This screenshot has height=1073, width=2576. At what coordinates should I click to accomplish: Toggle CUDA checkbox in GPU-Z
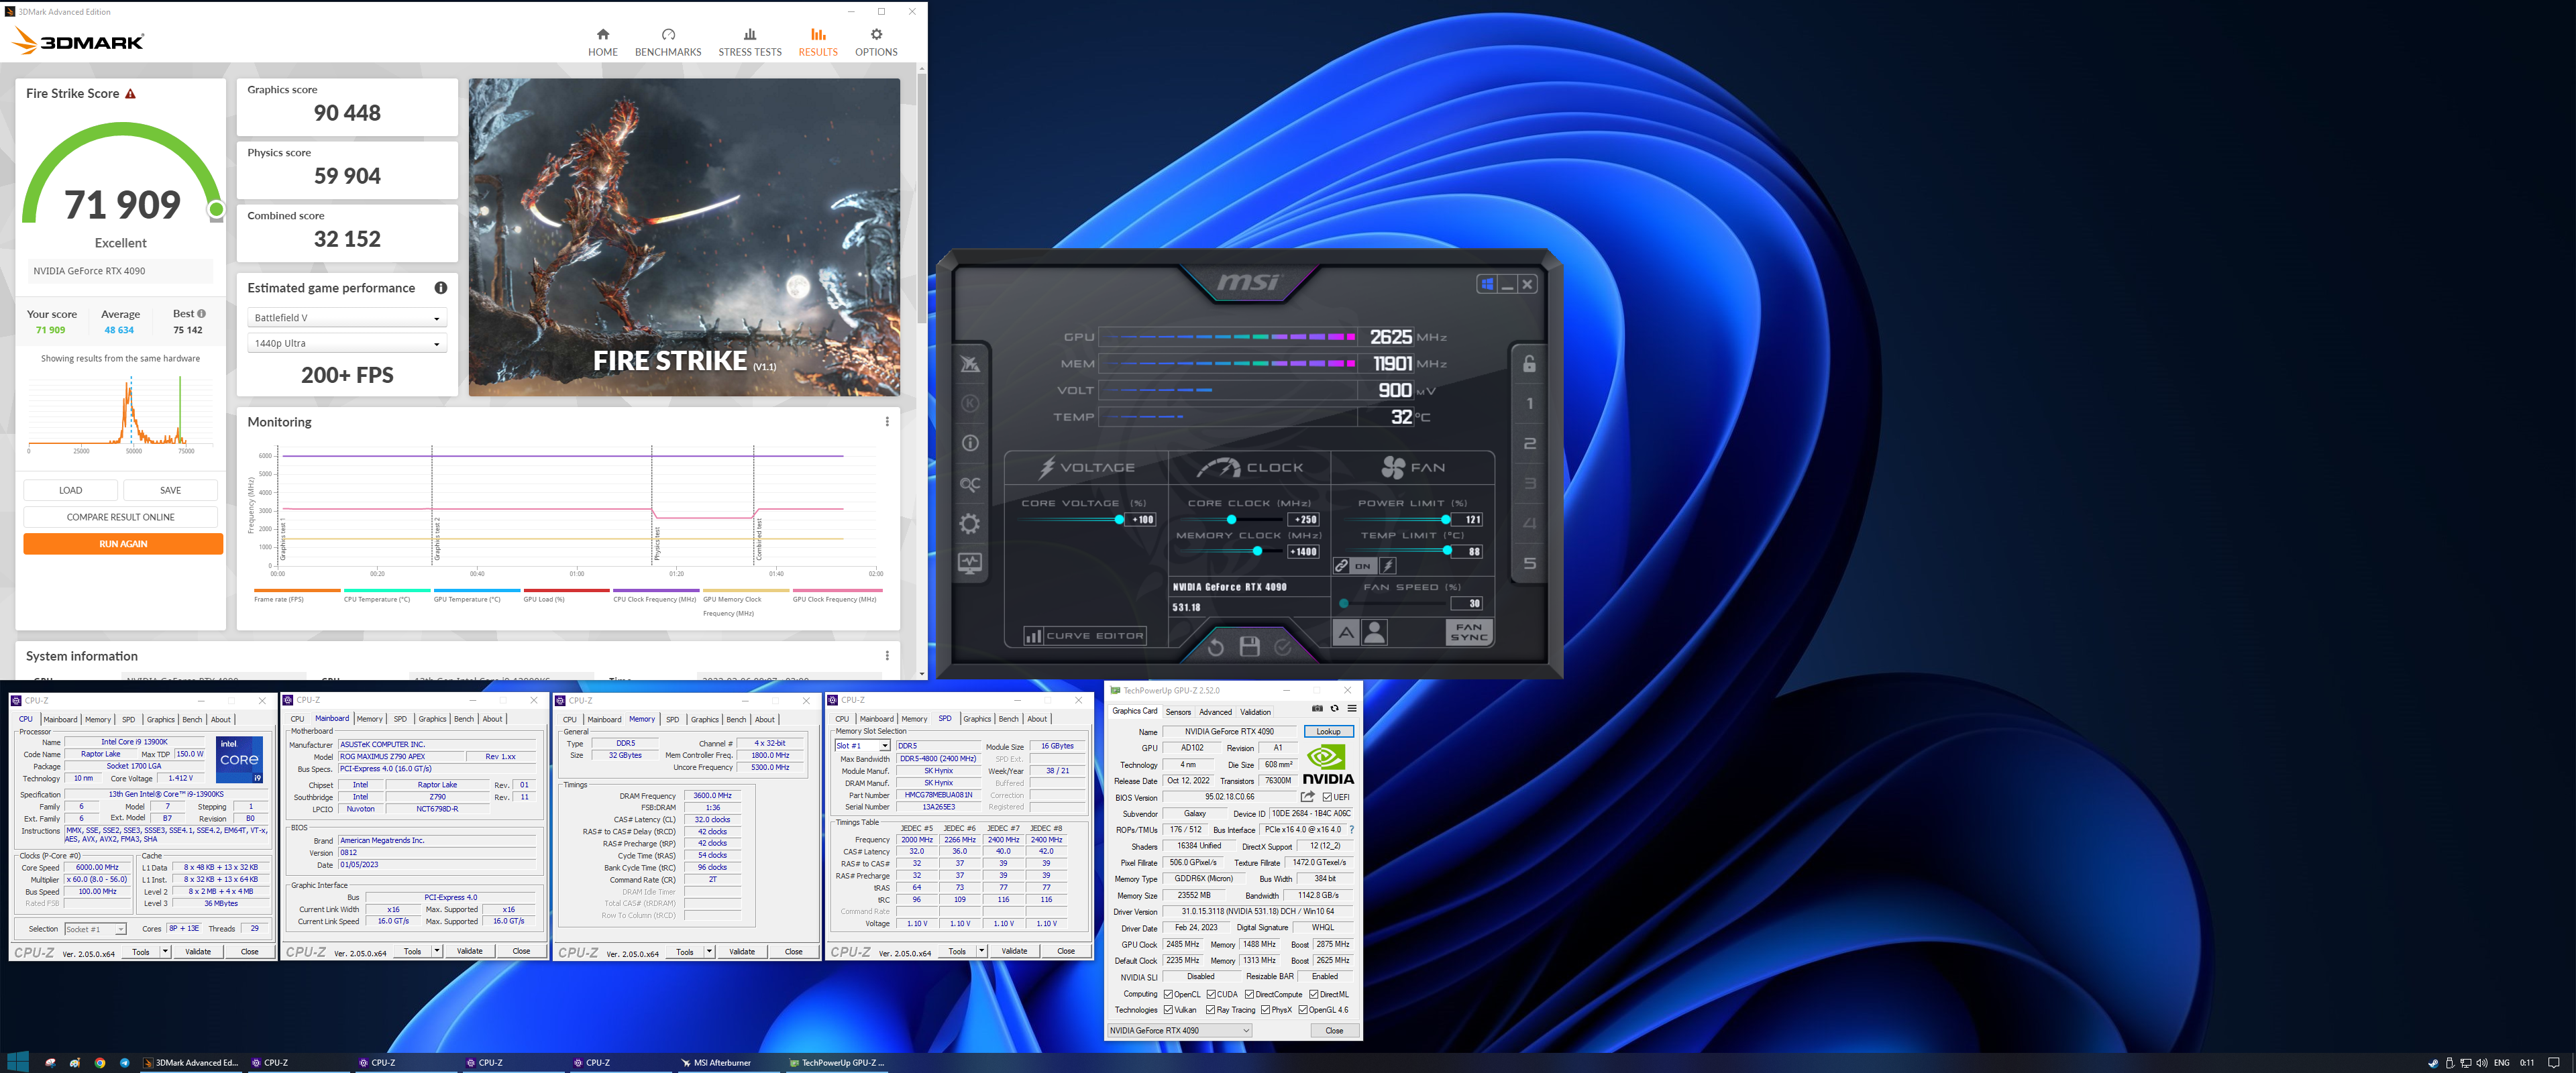tap(1211, 995)
